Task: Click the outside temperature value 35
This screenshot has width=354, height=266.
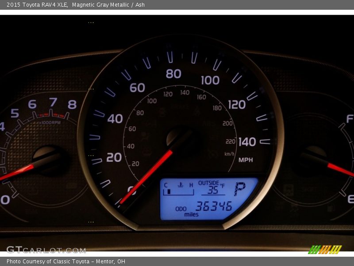Action: (x=213, y=190)
